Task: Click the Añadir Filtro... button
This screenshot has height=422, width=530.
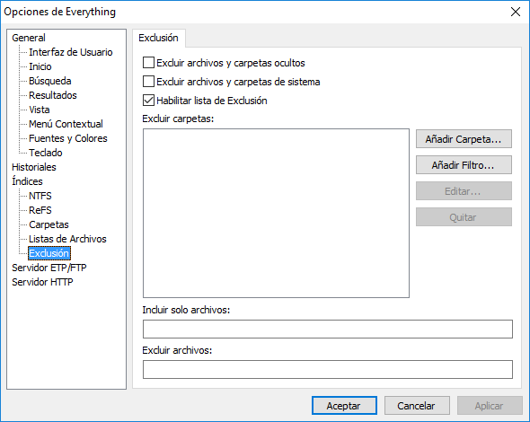Action: click(x=464, y=165)
